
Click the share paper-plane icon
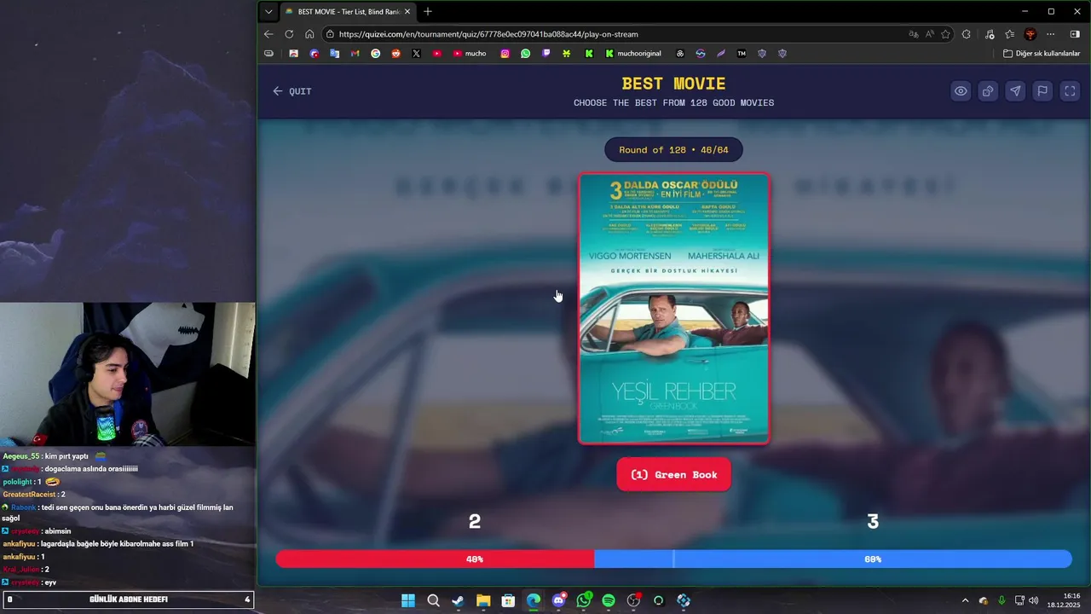[x=1015, y=91]
